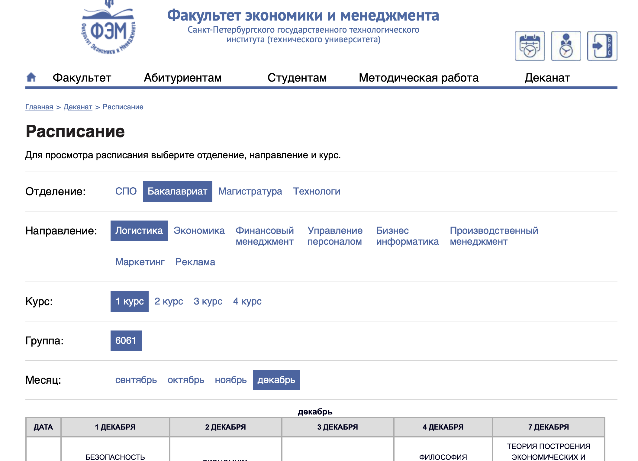The image size is (638, 461).
Task: Select 2 курс
Action: (x=169, y=301)
